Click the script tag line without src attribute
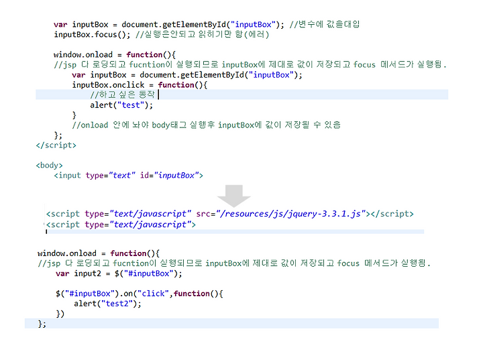Screen dimensions: 483x362 [x=121, y=225]
